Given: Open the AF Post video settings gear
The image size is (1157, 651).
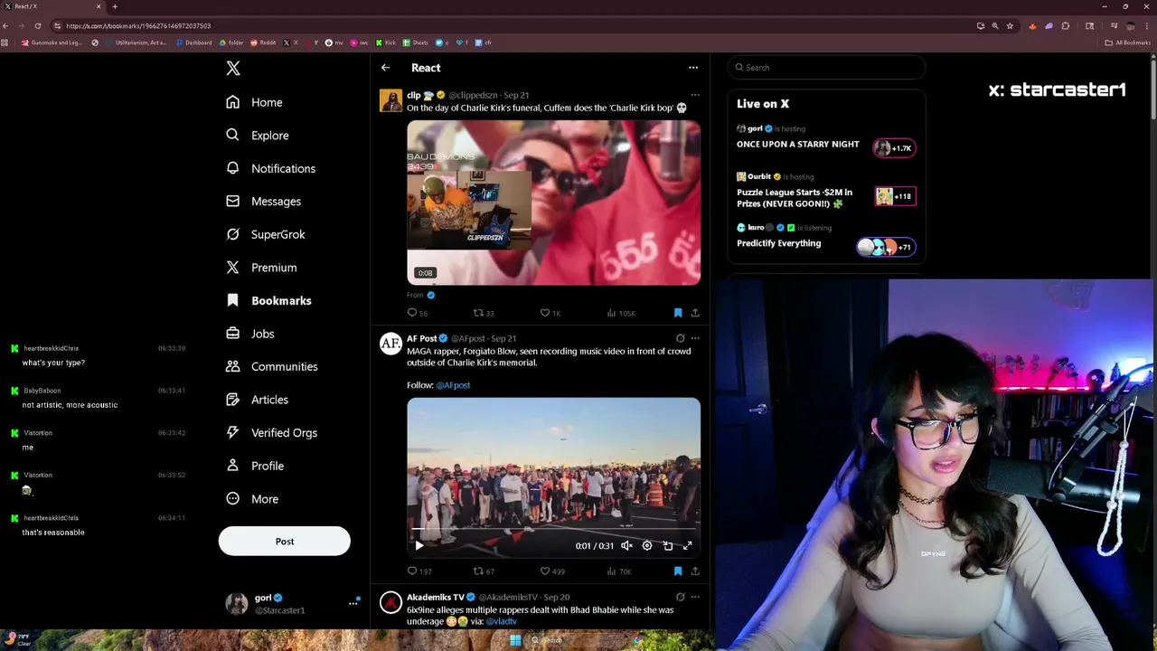Looking at the screenshot, I should pos(647,545).
